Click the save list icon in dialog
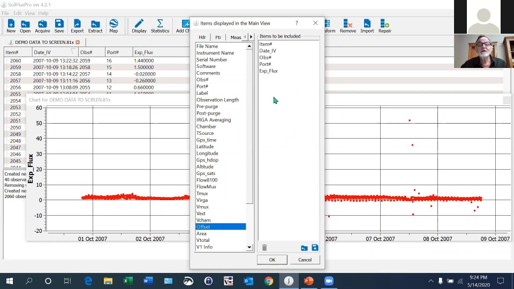This screenshot has width=514, height=289. pos(315,248)
